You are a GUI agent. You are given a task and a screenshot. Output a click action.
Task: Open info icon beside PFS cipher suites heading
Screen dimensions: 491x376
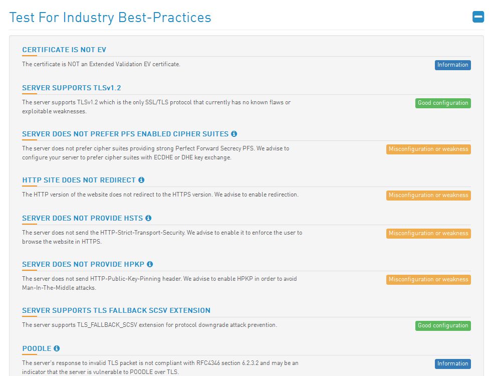coord(234,134)
